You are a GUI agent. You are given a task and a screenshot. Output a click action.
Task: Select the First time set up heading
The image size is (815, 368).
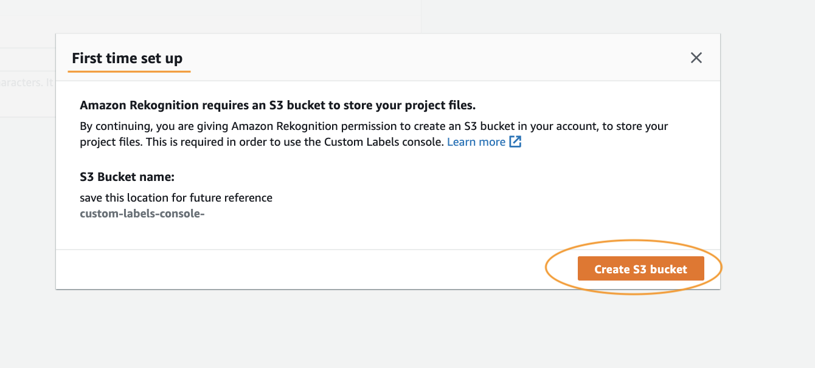click(x=127, y=58)
